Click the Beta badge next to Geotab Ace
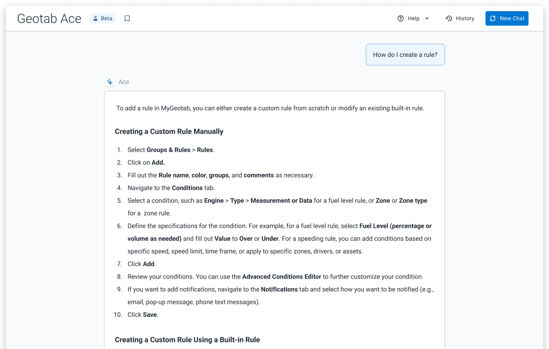 102,18
